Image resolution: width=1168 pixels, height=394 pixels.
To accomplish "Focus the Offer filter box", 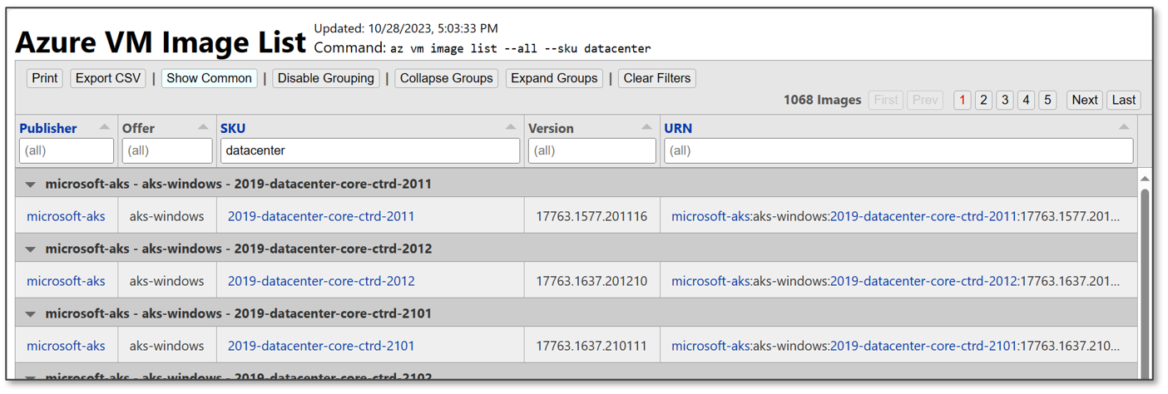I will 167,150.
